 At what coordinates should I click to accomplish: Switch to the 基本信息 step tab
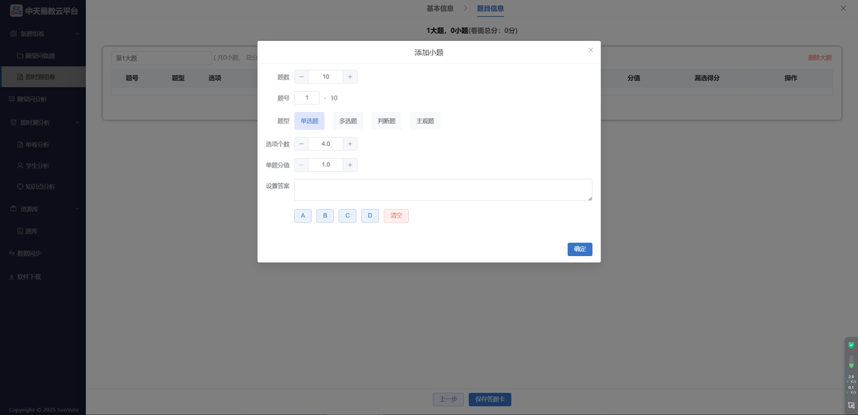pos(440,9)
